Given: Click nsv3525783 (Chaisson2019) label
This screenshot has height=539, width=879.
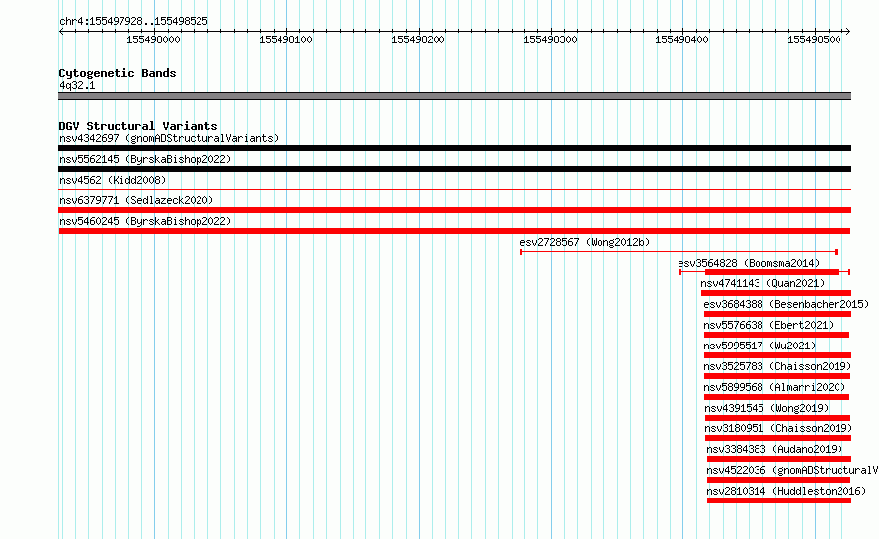Looking at the screenshot, I should [777, 366].
